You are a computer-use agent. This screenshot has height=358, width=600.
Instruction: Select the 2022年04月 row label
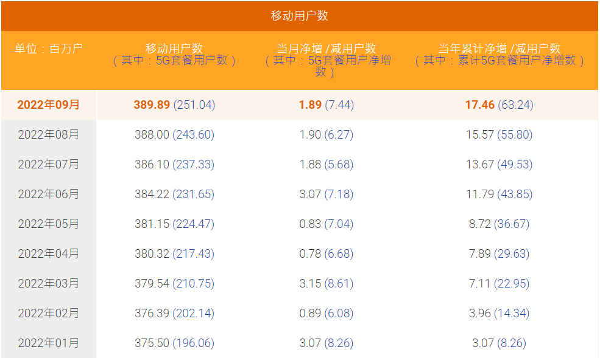point(49,253)
